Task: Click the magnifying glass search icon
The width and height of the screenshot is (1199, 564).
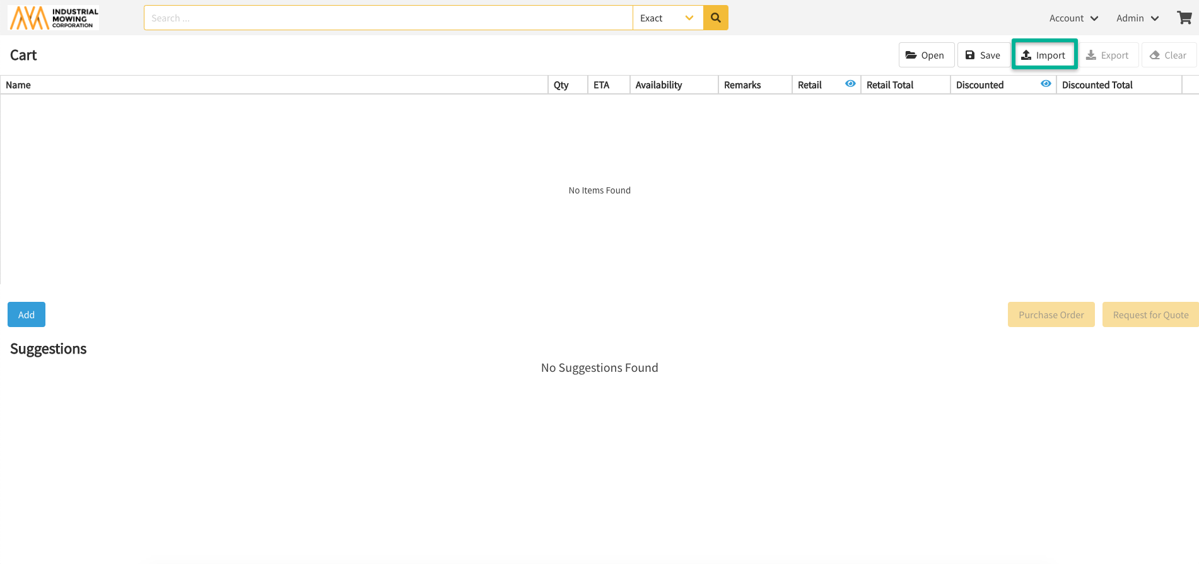Action: pyautogui.click(x=715, y=18)
